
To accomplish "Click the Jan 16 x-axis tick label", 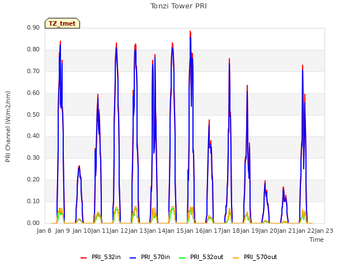I will pos(193,231).
